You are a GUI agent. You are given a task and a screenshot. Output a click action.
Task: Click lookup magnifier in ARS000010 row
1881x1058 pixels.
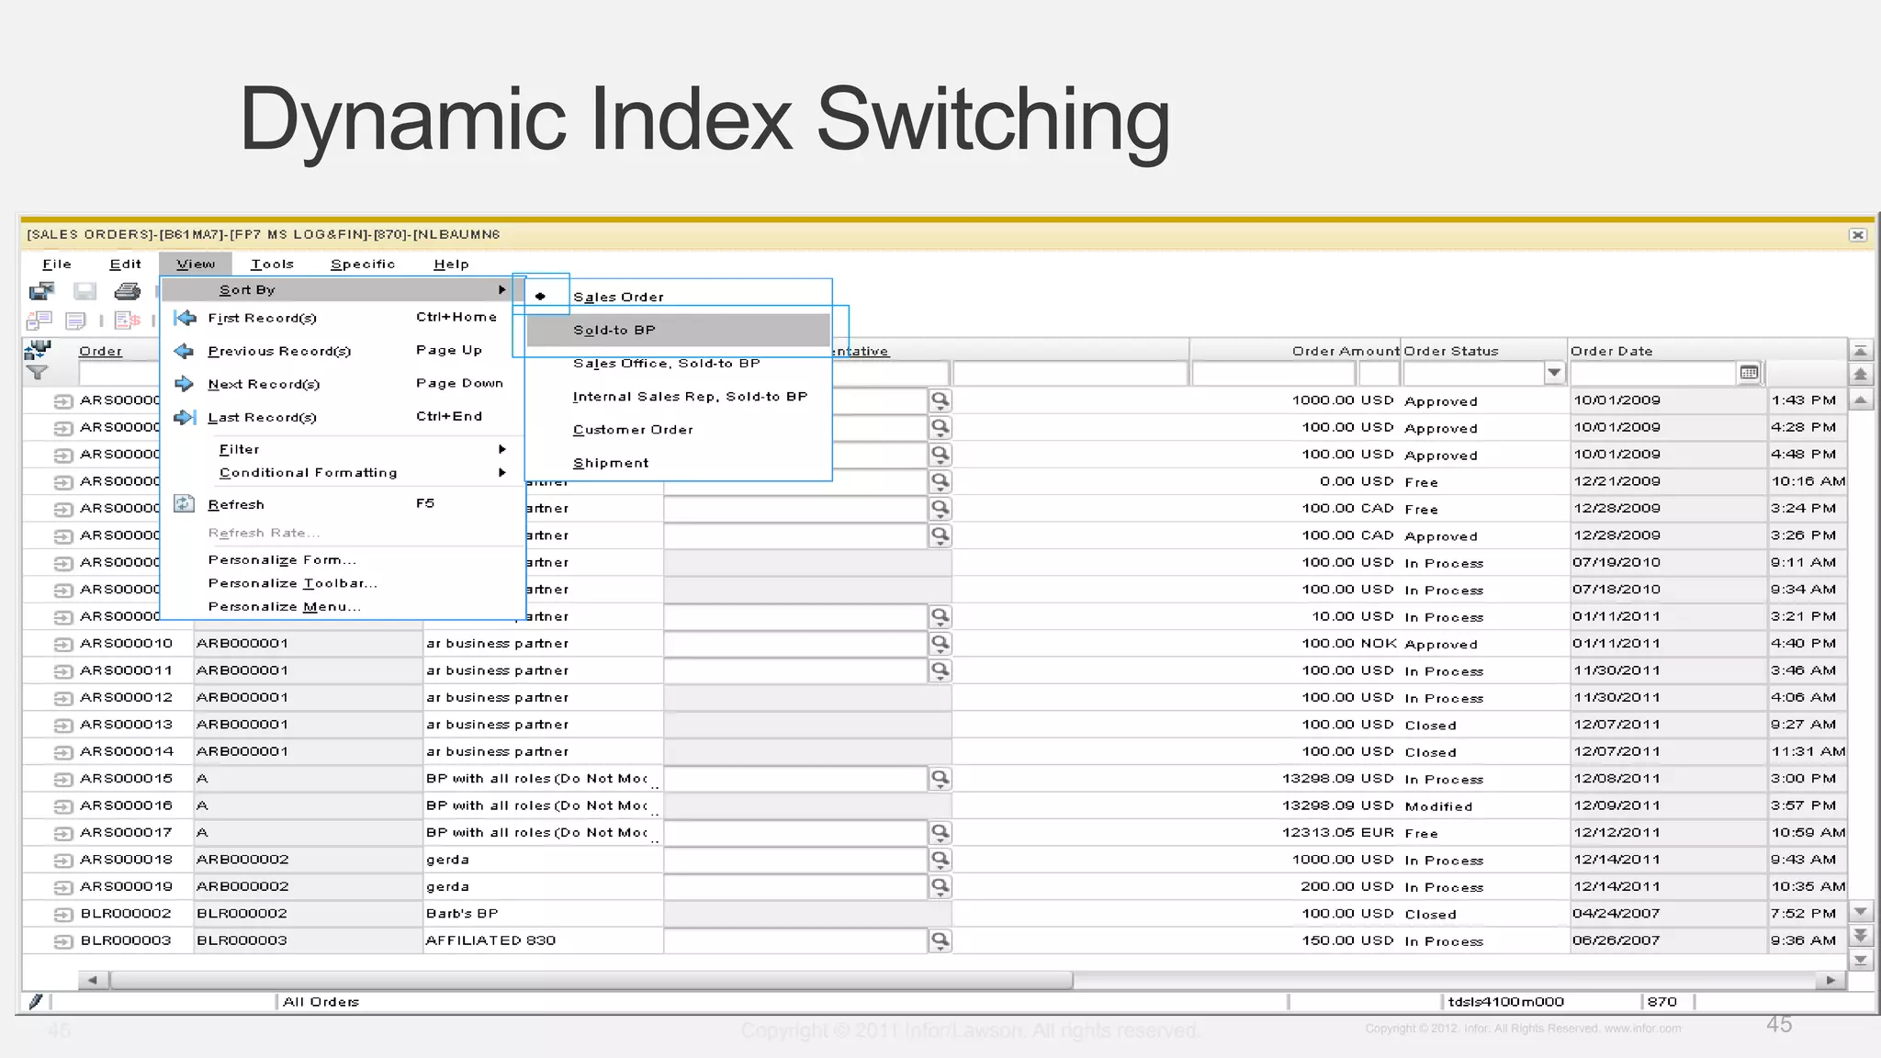point(940,643)
